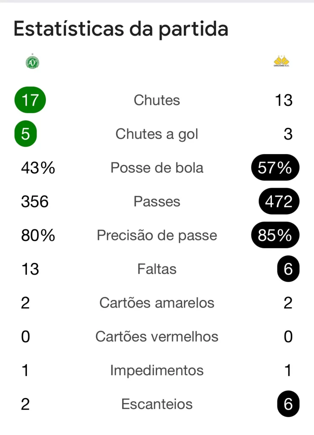Tap the black 472 passes badge
Viewport: 314px width, 435px height.
click(x=279, y=201)
